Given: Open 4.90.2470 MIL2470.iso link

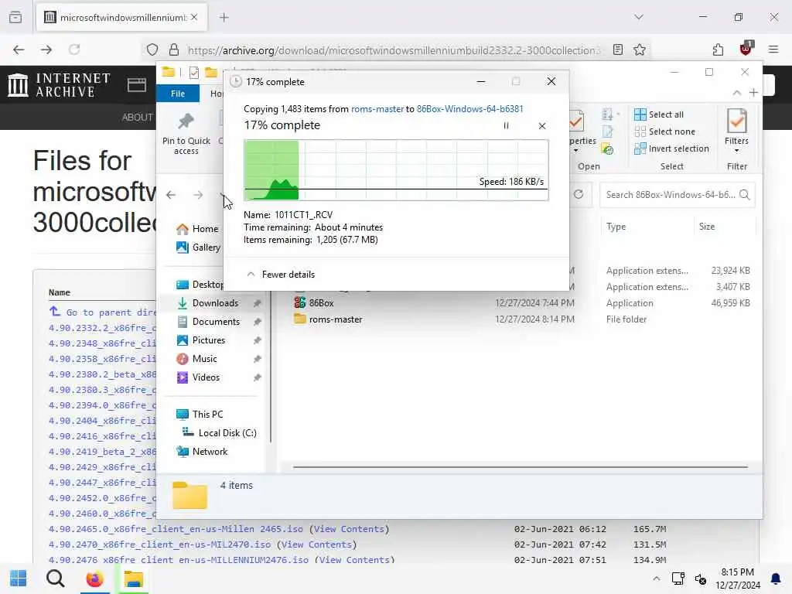Looking at the screenshot, I should click(159, 544).
